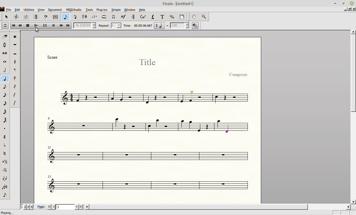
Task: Open the Plug-ins menu
Action: (x=102, y=10)
